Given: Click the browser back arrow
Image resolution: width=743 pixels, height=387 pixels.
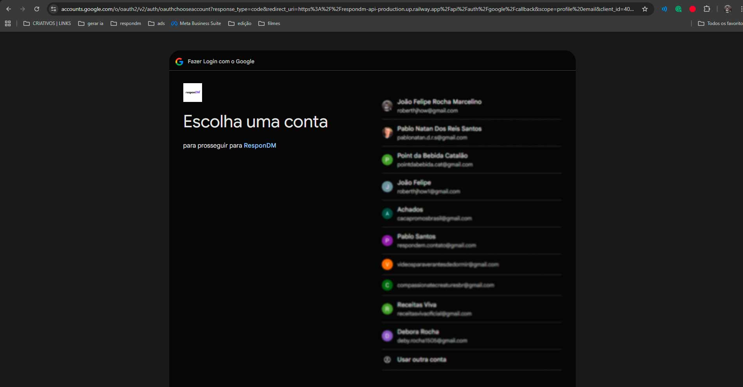Looking at the screenshot, I should click(x=9, y=9).
